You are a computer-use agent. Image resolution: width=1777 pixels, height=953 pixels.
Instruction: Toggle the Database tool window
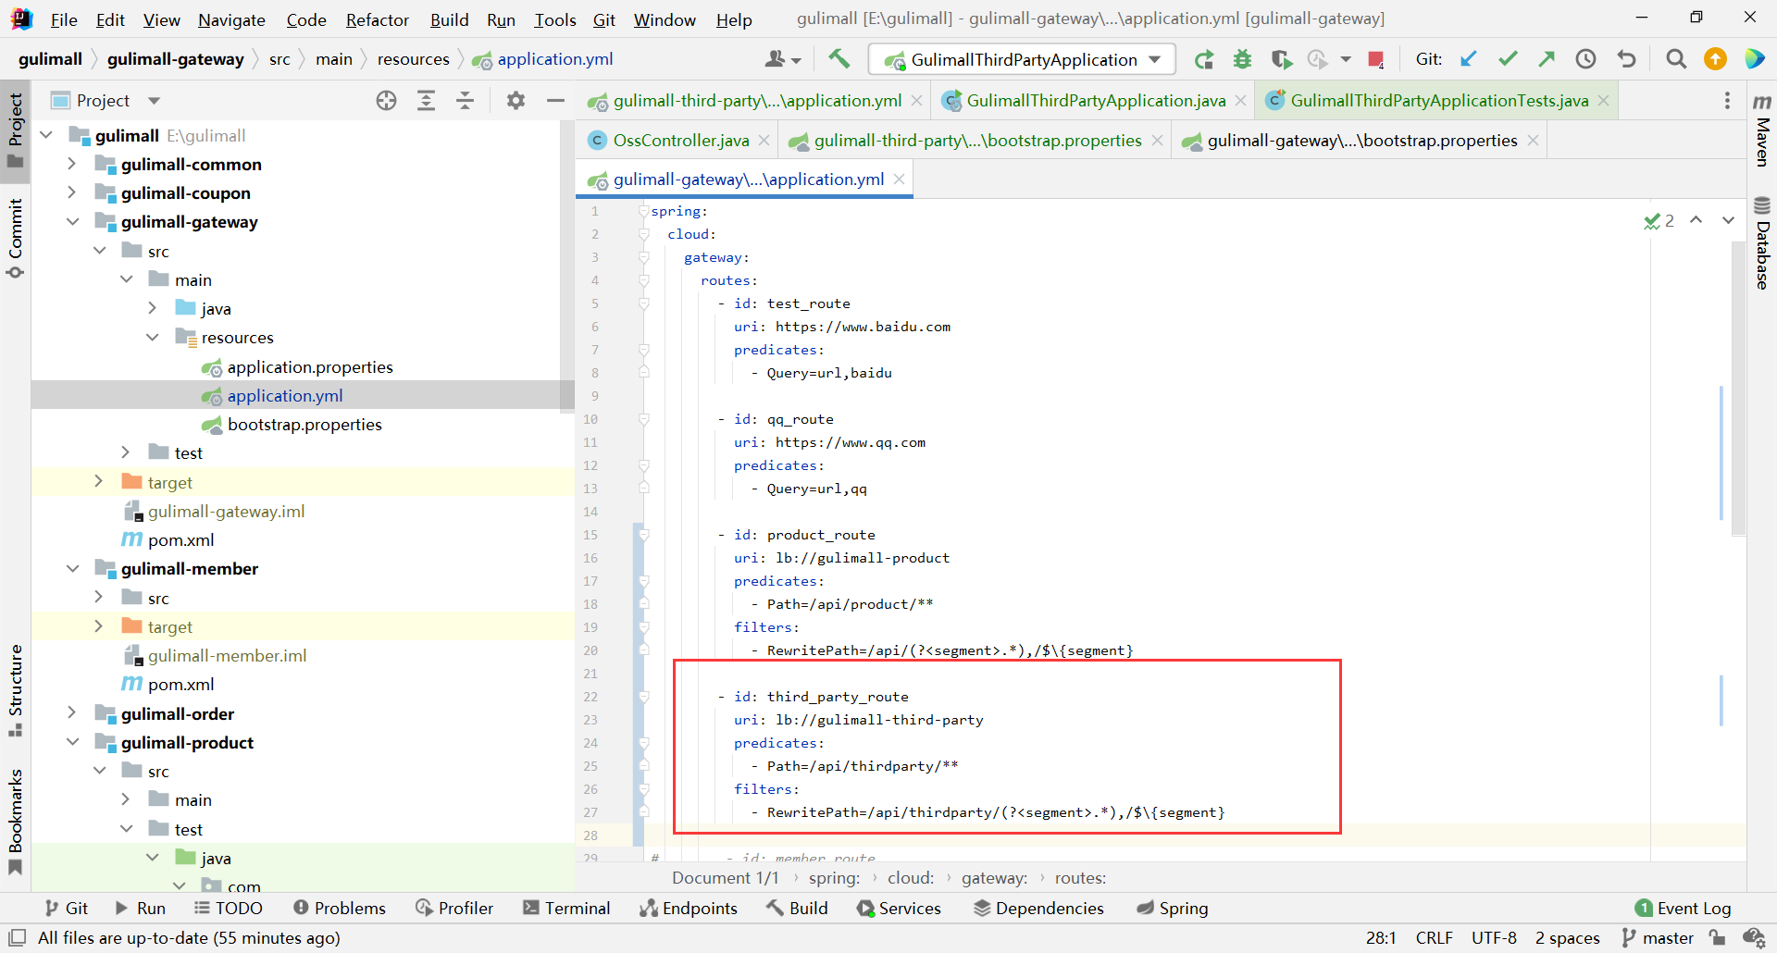pos(1762,243)
